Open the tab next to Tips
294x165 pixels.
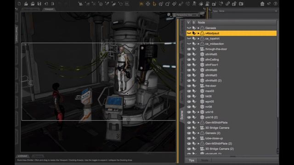point(204,160)
